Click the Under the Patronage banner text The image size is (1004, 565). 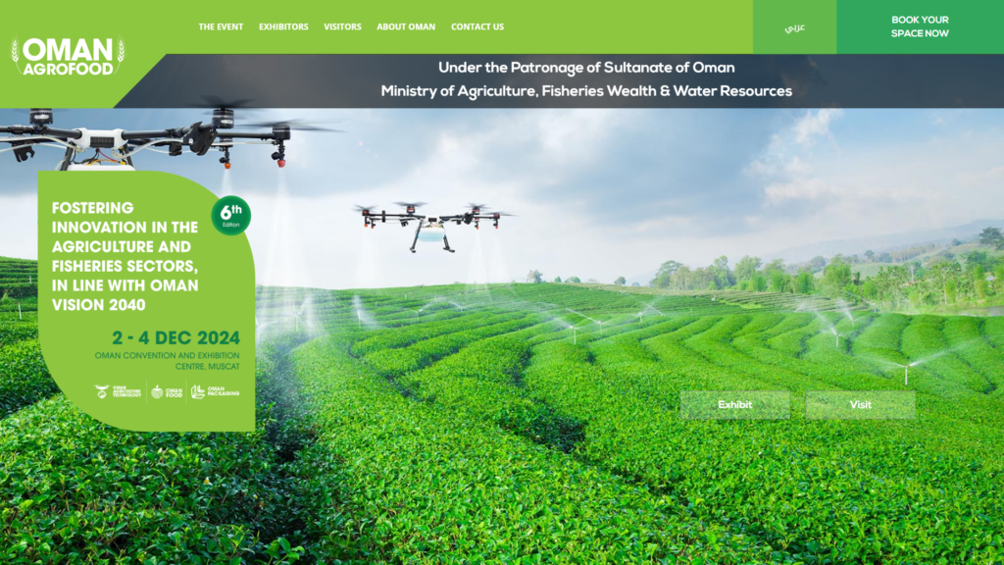[586, 68]
